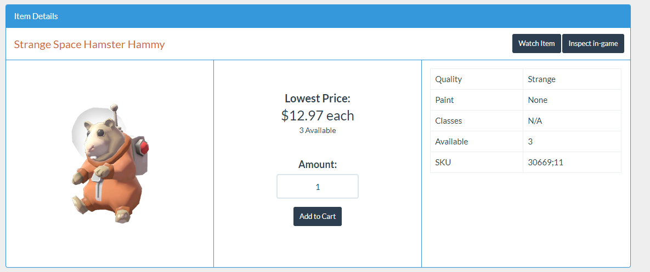Click the 3 Available text under price
The image size is (650, 272).
click(317, 130)
